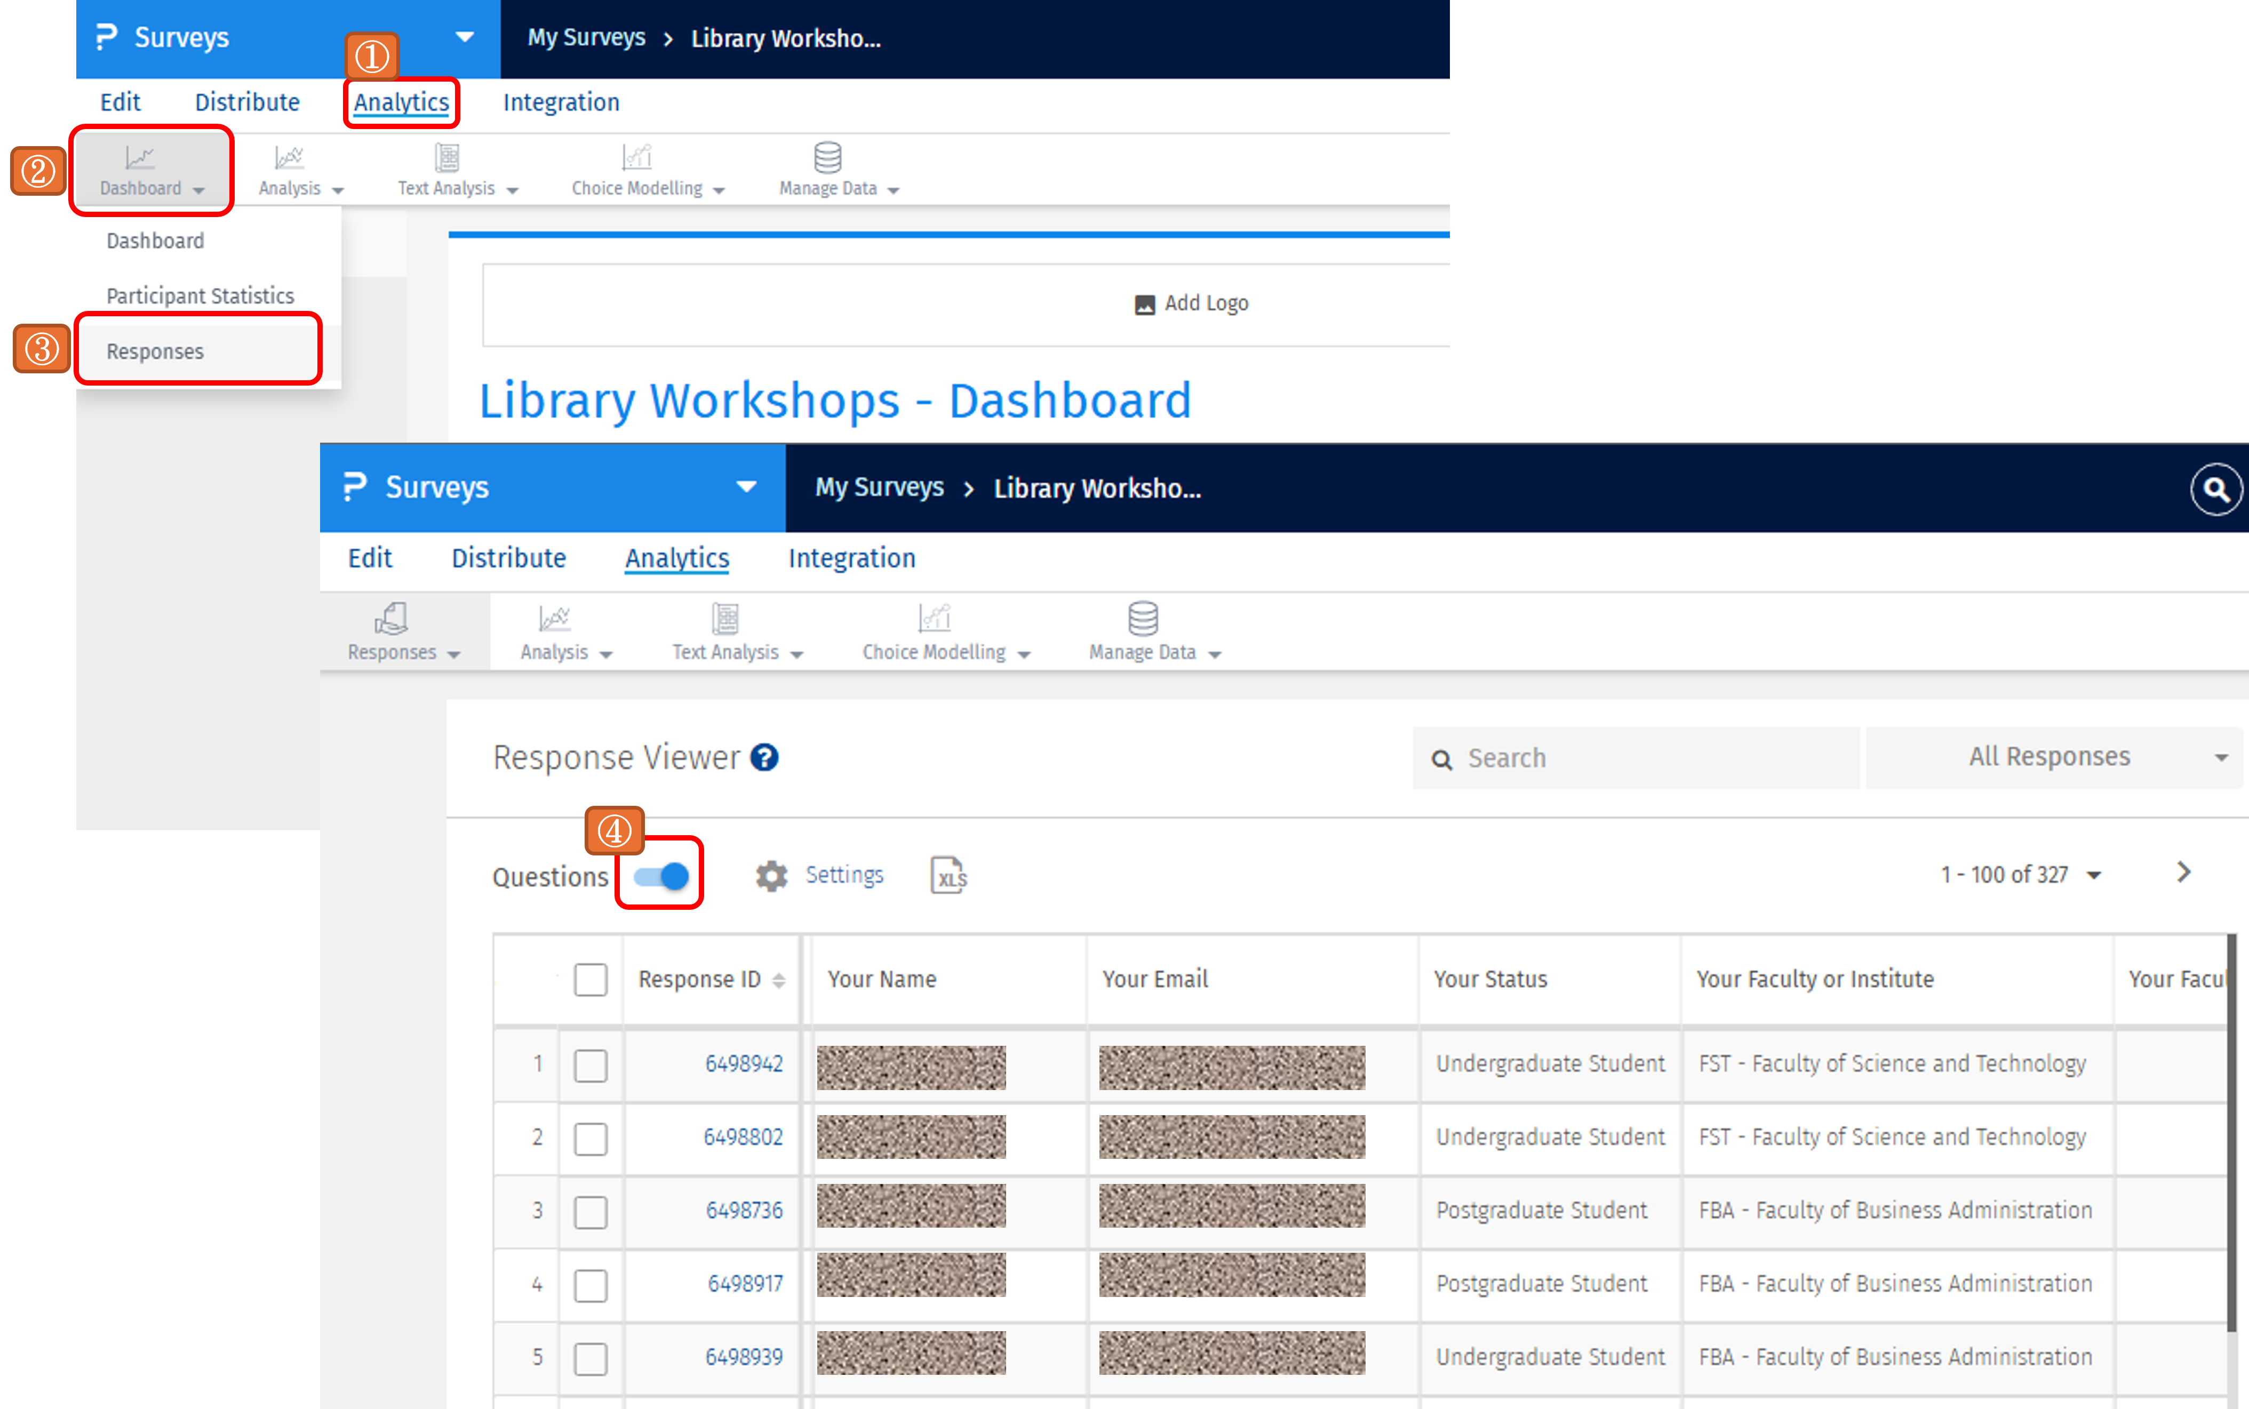
Task: Click My Surveys breadcrumb in front window
Action: point(879,487)
